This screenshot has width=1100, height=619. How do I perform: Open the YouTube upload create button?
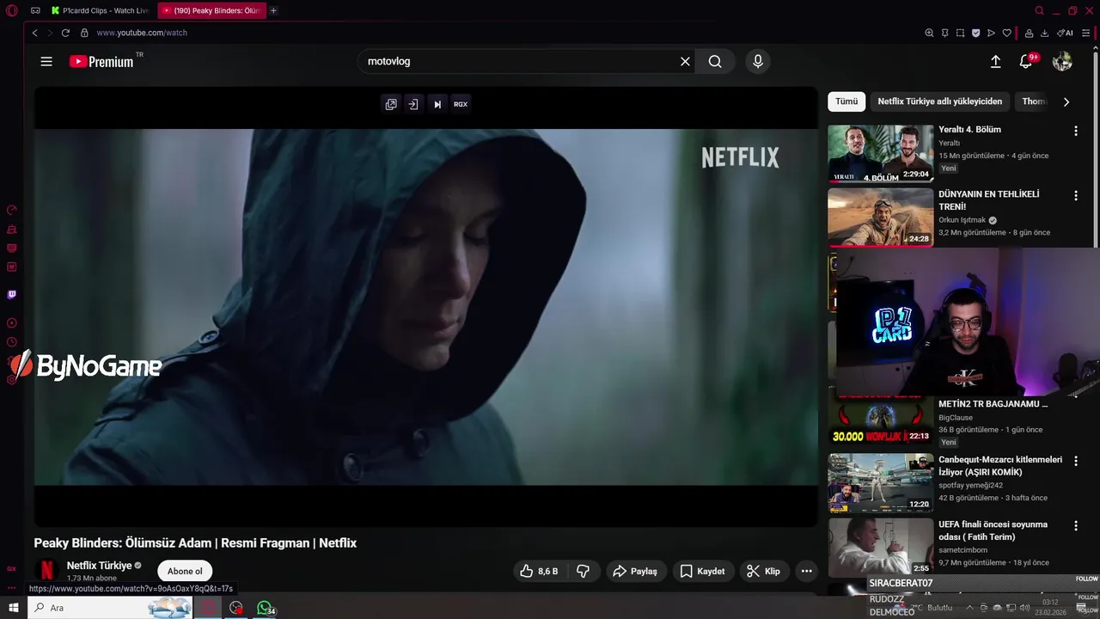click(995, 61)
